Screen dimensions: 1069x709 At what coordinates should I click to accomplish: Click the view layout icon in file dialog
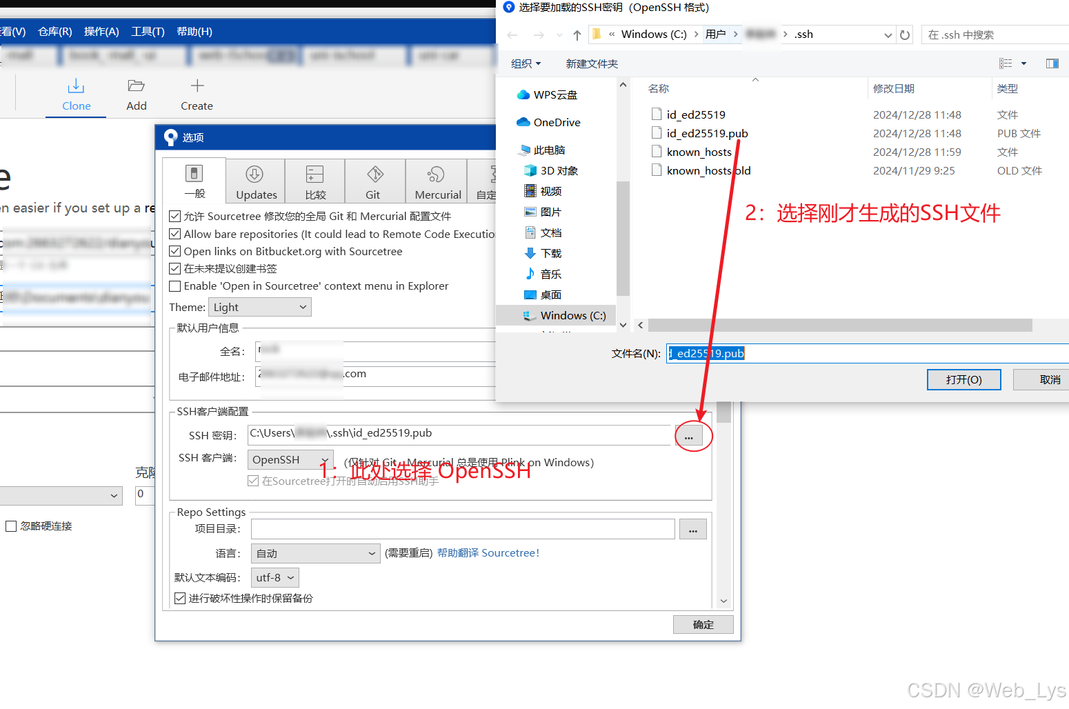coord(1006,63)
